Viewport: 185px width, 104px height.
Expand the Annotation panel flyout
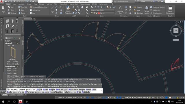point(125,16)
